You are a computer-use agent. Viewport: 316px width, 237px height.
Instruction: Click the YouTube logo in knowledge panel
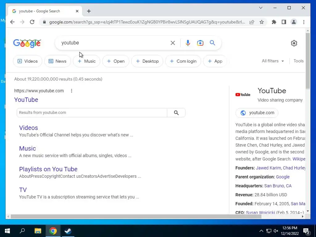pos(243,94)
